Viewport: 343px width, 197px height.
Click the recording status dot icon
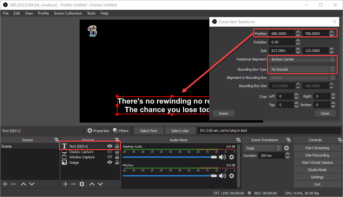[x=249, y=193]
